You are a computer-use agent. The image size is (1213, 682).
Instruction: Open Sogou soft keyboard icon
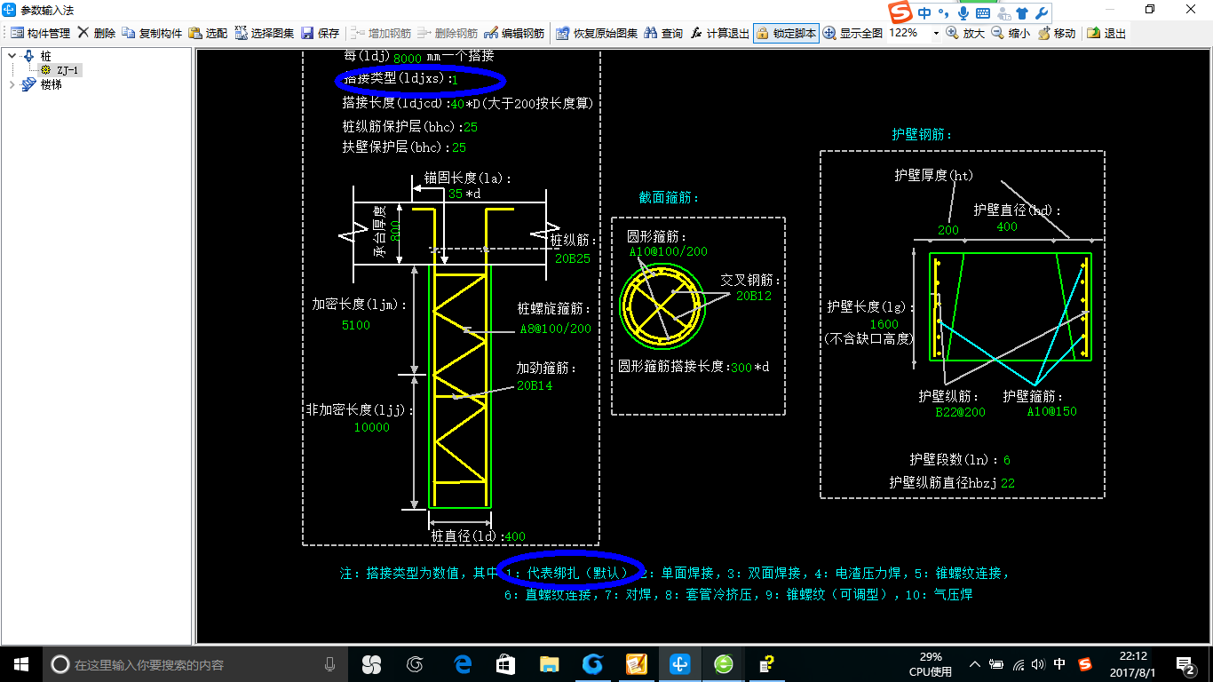tap(983, 12)
